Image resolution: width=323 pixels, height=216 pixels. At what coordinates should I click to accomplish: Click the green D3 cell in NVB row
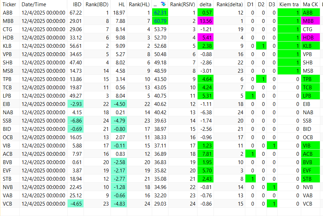click(x=272, y=187)
